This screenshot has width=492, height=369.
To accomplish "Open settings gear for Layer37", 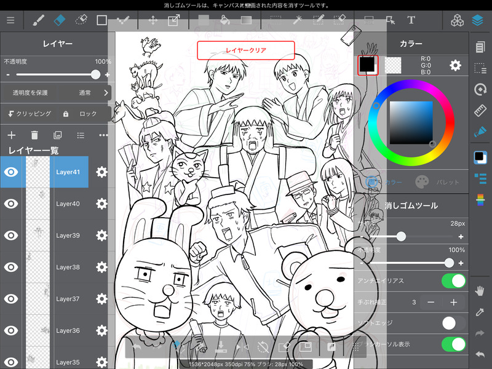I will 101,299.
